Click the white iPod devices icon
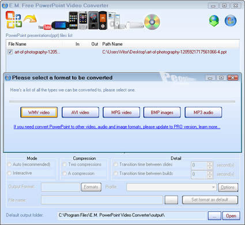245x225 pixels. click(x=114, y=20)
